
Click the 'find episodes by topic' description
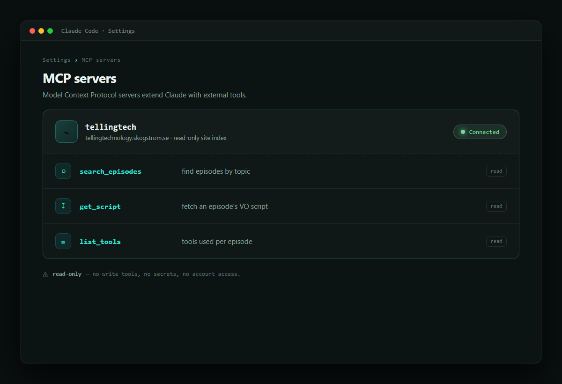[216, 171]
